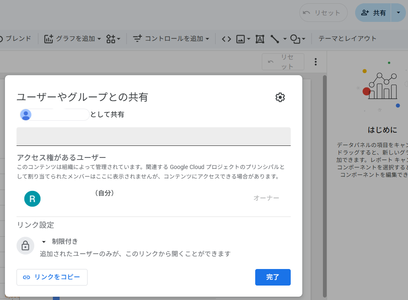Click the embed URL code icon
Image resolution: width=408 pixels, height=300 pixels.
click(x=226, y=39)
